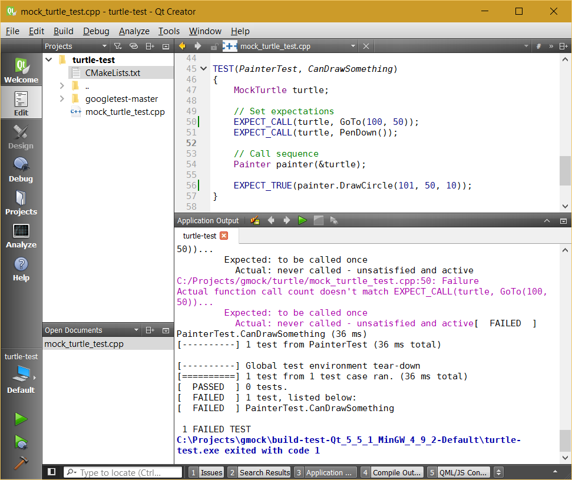Open the Edit menu
Screen dimensions: 572x480
click(x=37, y=31)
